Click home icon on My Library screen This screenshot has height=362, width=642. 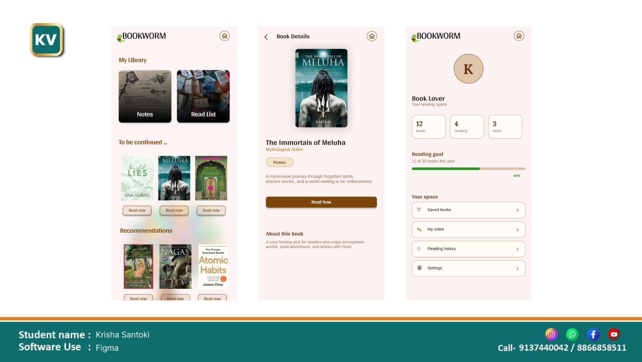(225, 36)
